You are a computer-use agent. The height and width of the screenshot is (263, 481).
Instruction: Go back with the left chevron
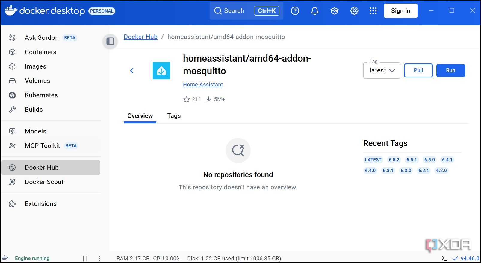(x=132, y=71)
